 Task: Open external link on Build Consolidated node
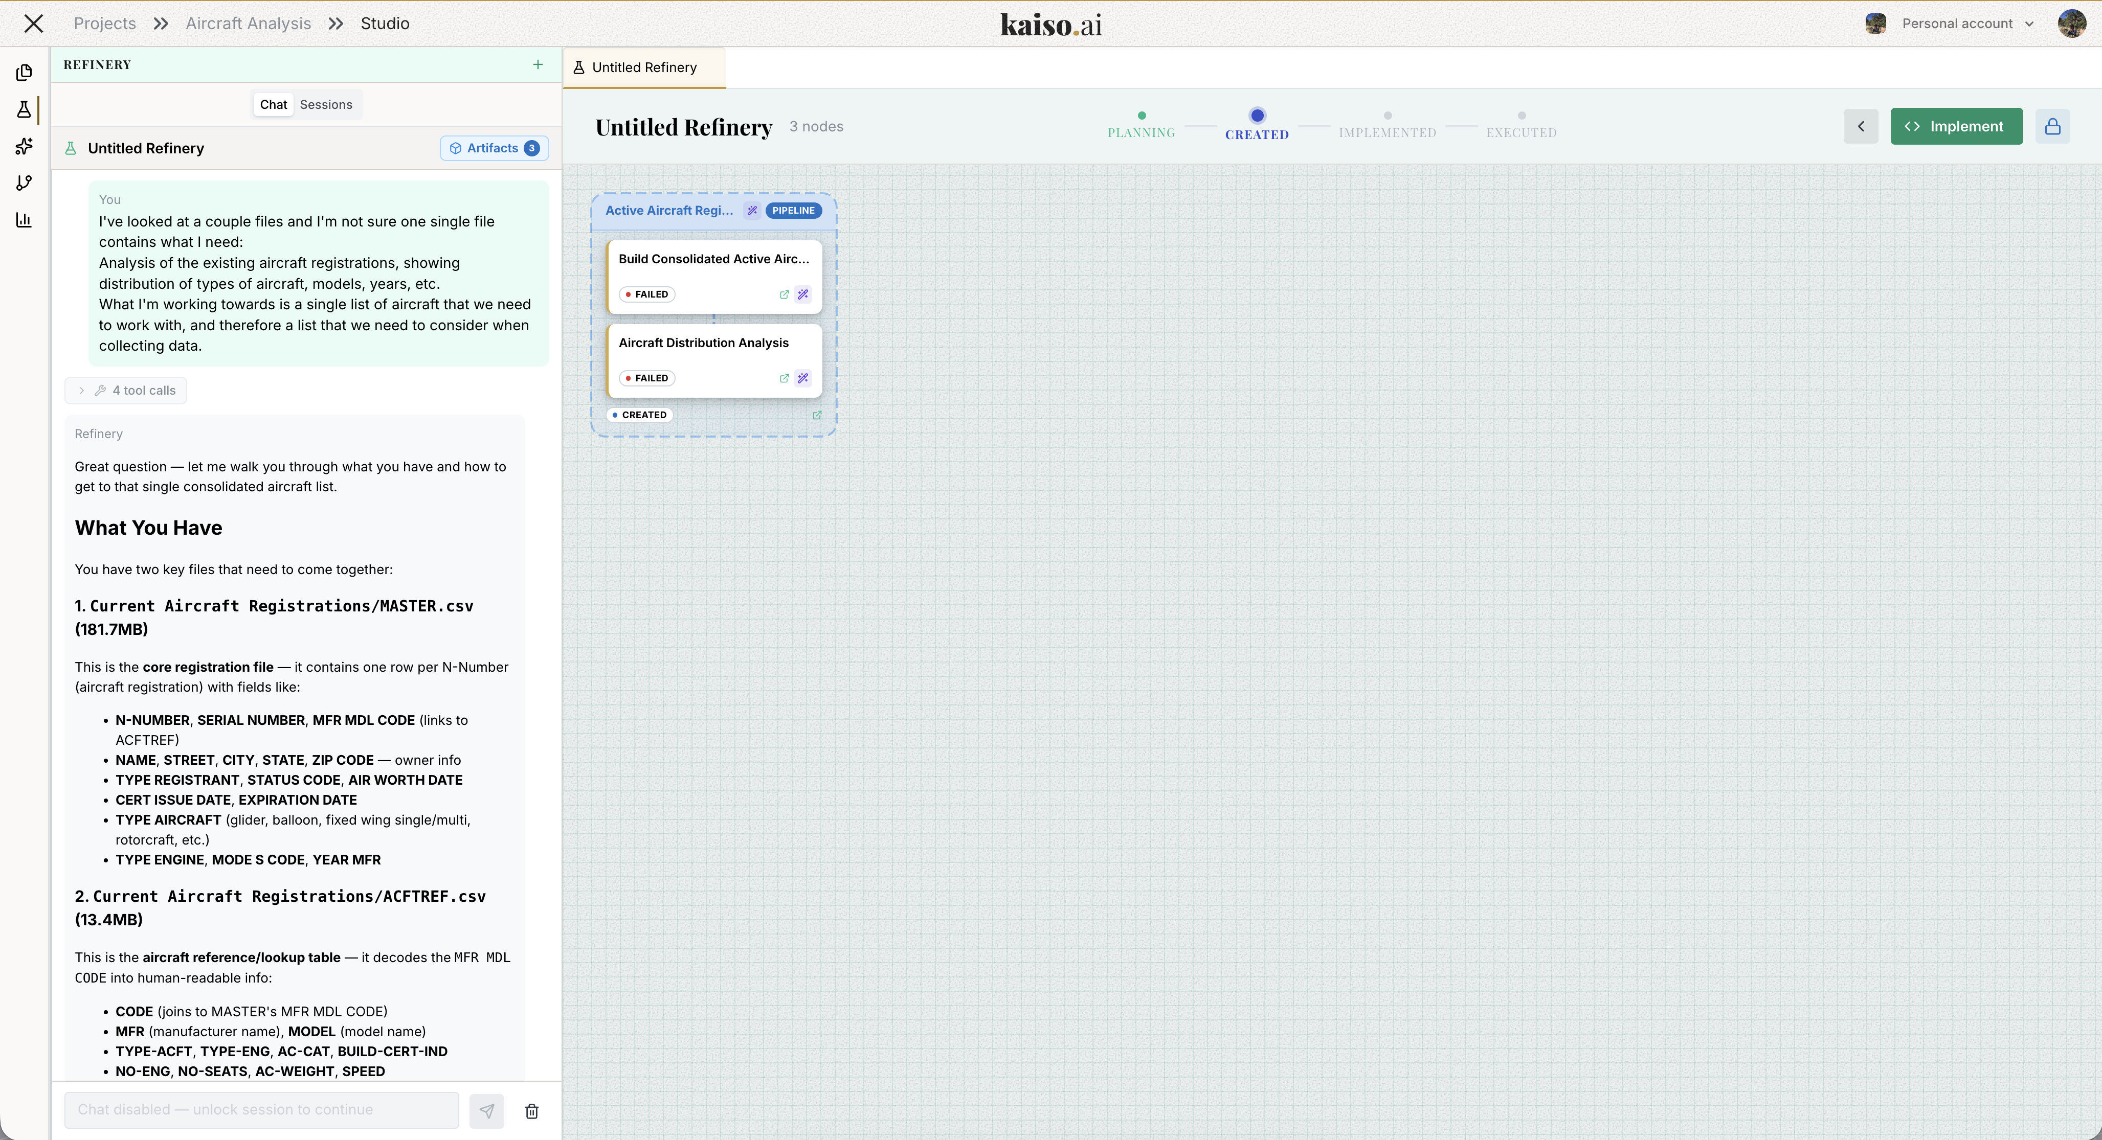pyautogui.click(x=784, y=294)
